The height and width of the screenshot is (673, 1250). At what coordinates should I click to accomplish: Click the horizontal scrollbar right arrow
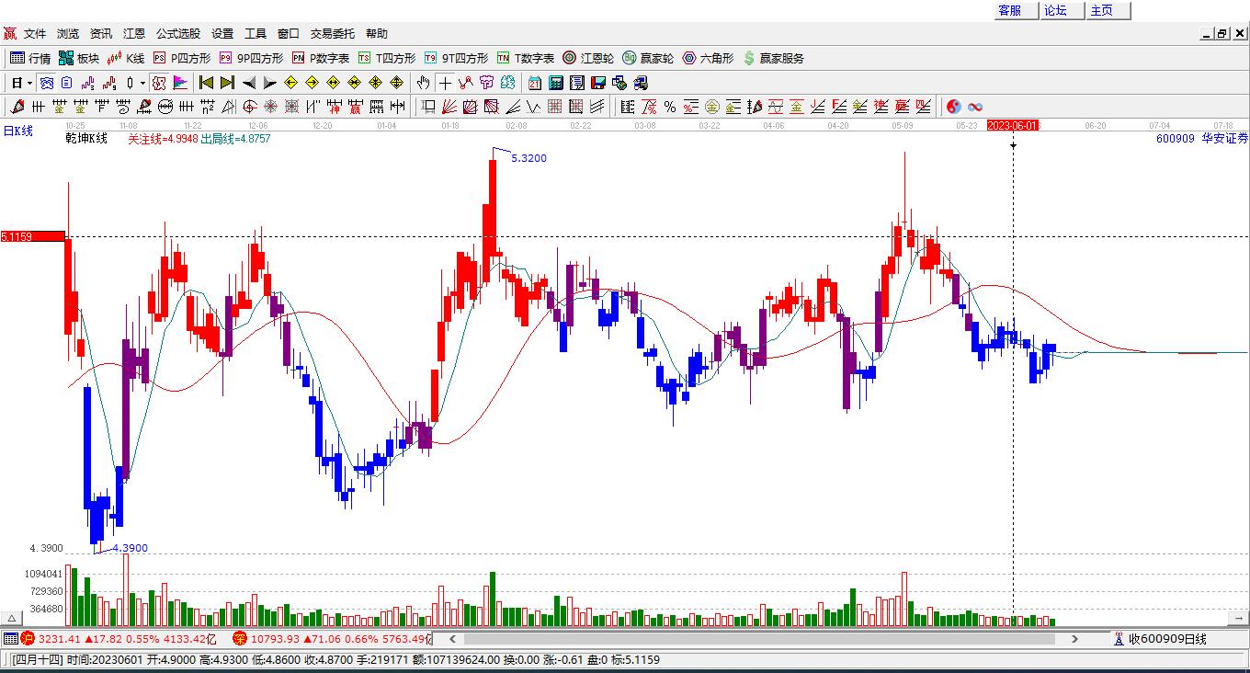click(1075, 639)
